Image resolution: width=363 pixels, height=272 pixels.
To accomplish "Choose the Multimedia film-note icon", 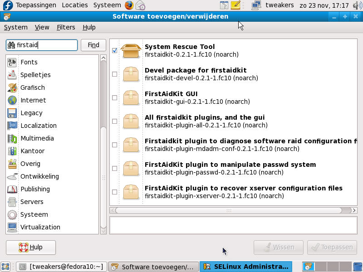I will tap(12, 139).
